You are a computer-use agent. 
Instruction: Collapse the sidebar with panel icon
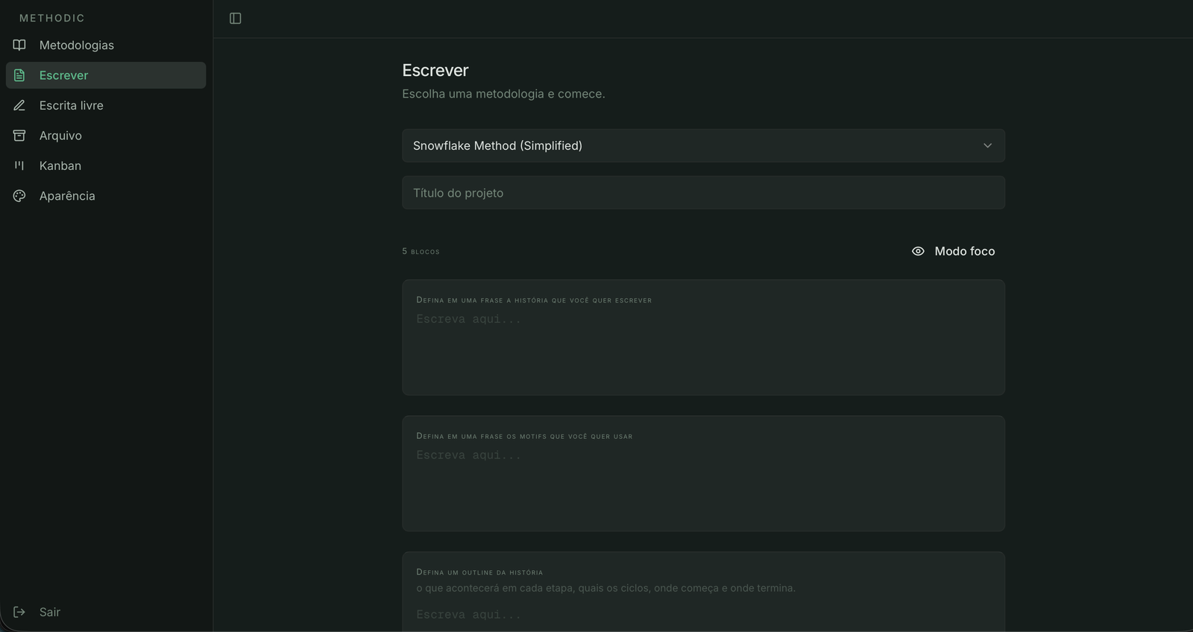236,19
